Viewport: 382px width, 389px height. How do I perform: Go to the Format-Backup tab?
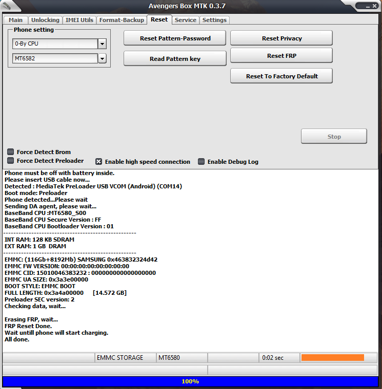[x=122, y=20]
